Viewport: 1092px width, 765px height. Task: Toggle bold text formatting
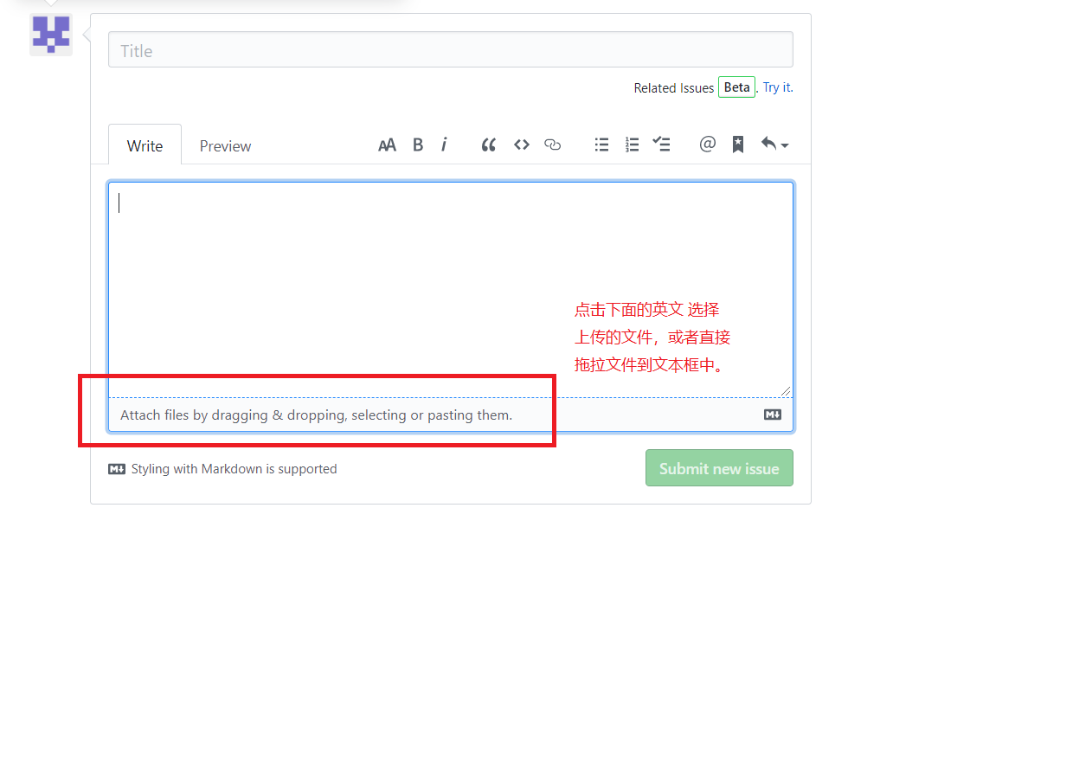418,145
